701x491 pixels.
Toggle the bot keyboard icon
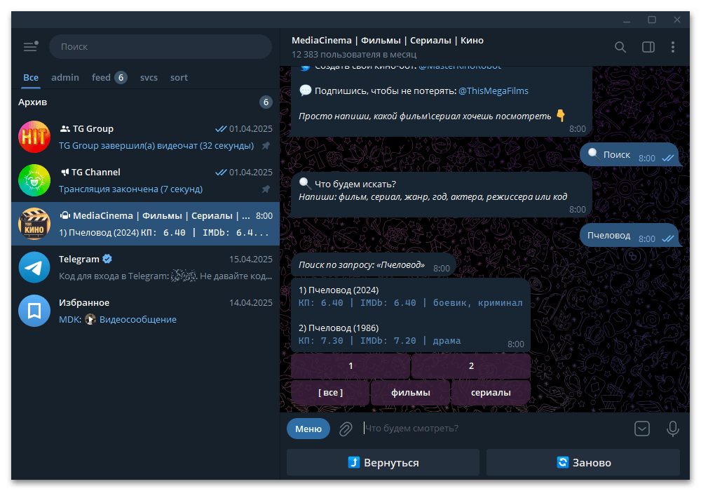642,429
